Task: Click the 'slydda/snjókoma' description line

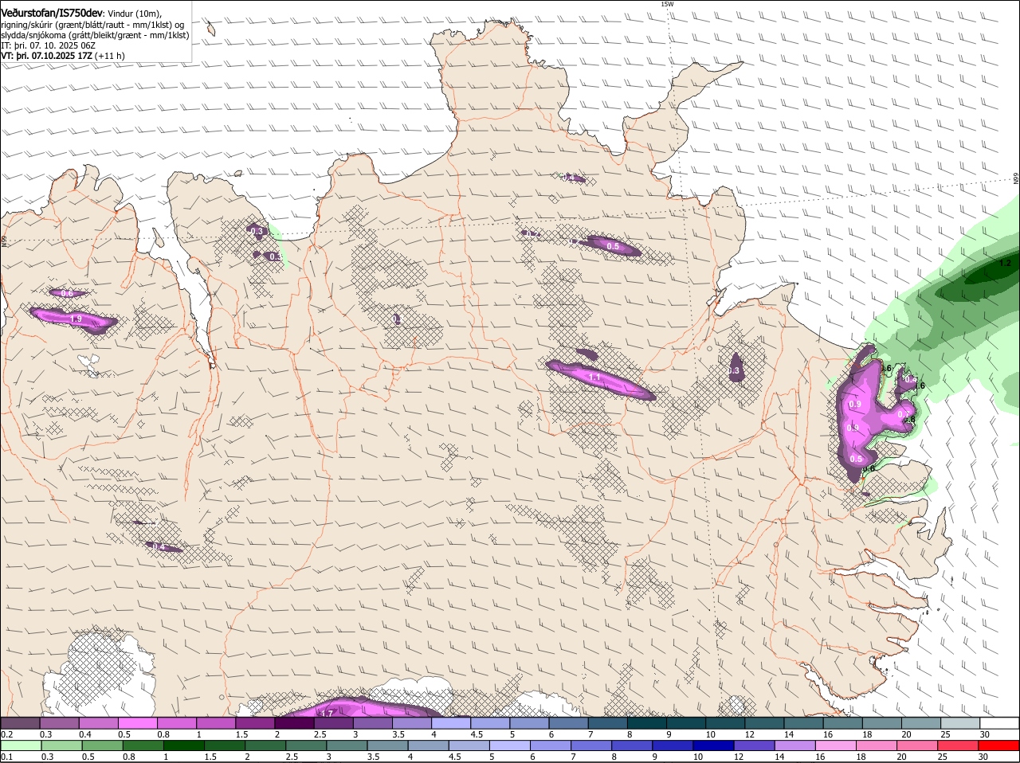Action: [94, 35]
